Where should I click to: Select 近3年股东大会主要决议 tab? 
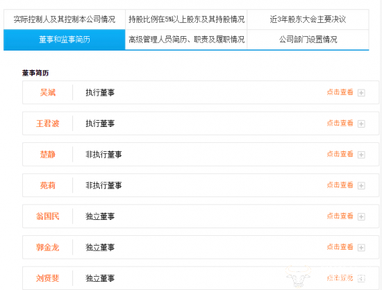pos(308,19)
